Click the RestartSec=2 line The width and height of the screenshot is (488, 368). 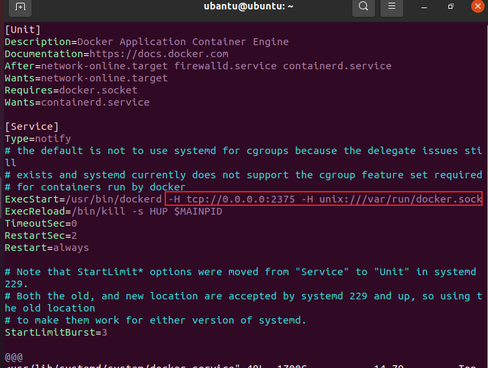pos(41,235)
